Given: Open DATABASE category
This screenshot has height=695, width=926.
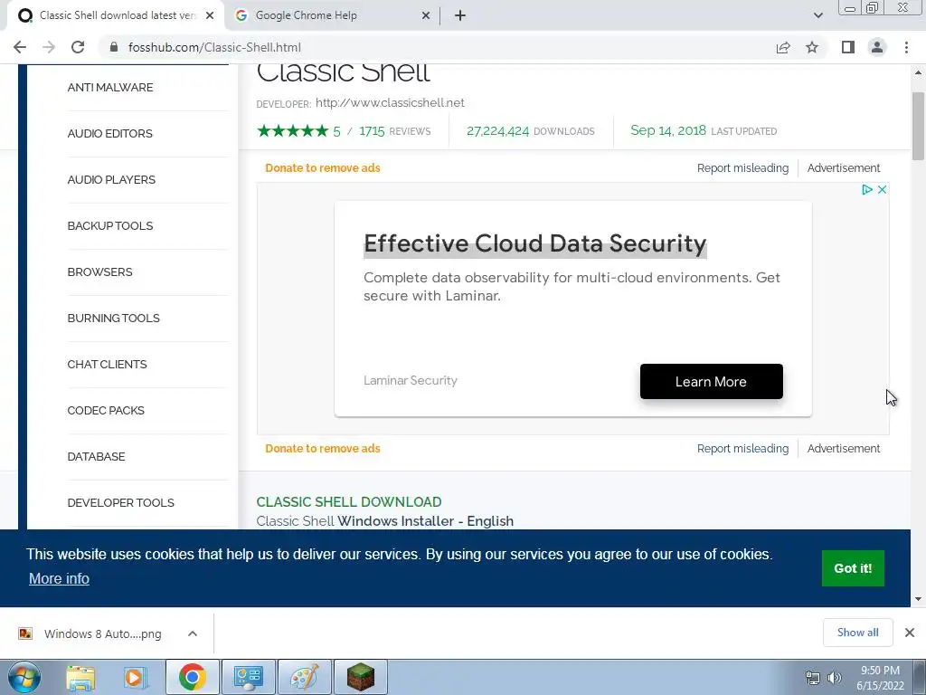Looking at the screenshot, I should click(x=96, y=456).
